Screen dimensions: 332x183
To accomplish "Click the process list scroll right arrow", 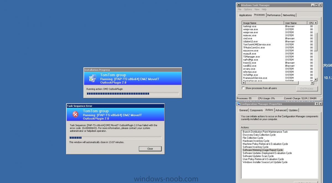I will (312, 83).
